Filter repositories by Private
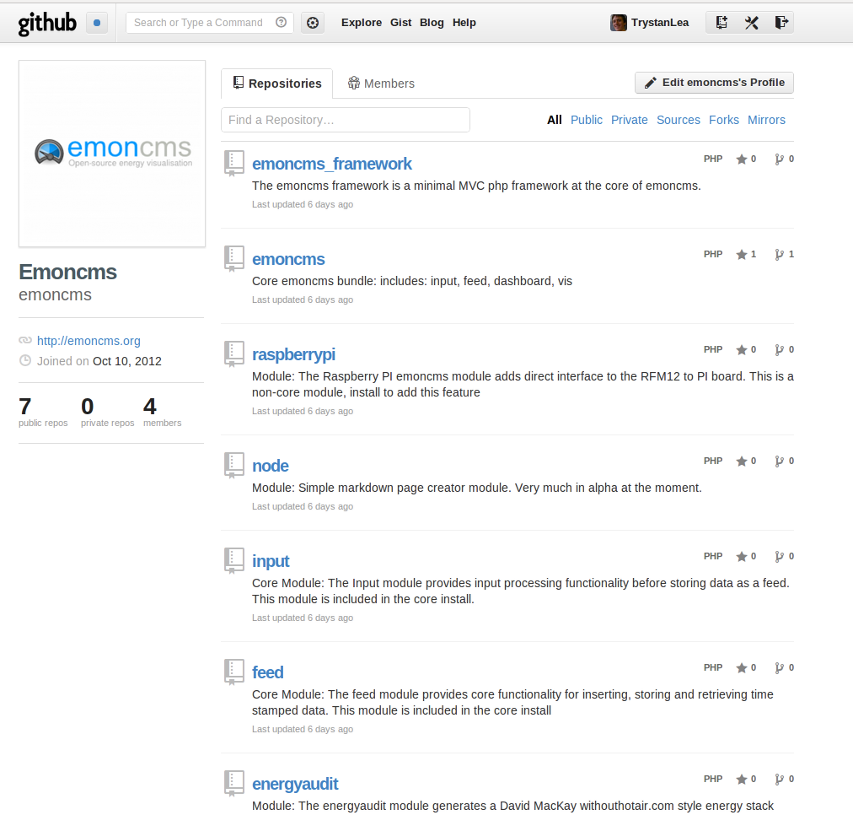The image size is (853, 815). tap(630, 120)
